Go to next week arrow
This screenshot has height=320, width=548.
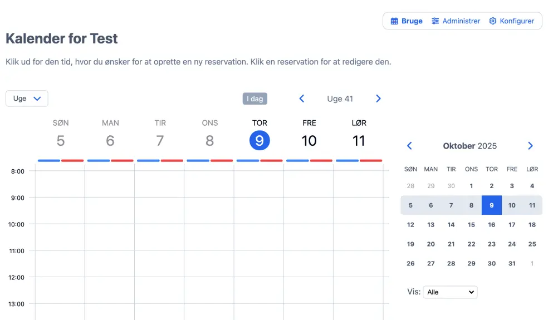(379, 99)
